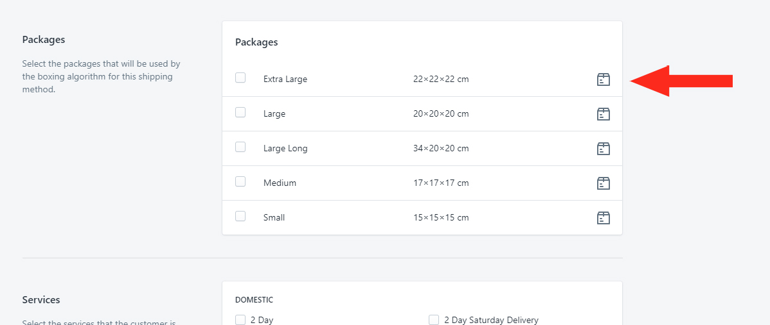Open the box icon for Large Long
Screen dimensions: 770x325
[x=603, y=148]
